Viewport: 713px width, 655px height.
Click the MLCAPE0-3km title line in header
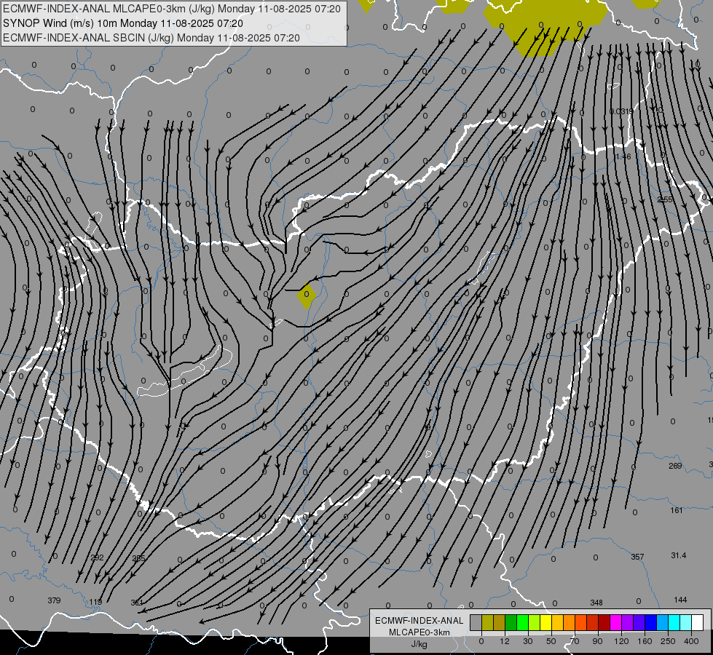(172, 9)
